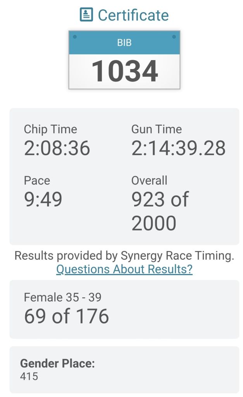Click the blue BIB header label
This screenshot has height=397, width=243.
pyautogui.click(x=124, y=43)
